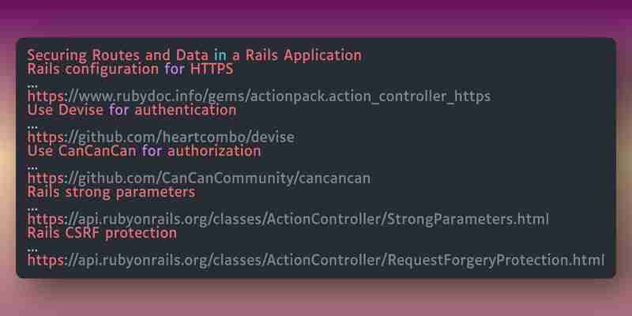Click the ellipsis below CSRF protection heading
Screen dimensions: 632x316
(32, 250)
